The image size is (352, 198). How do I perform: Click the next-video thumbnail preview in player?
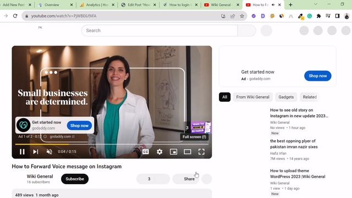coord(201,128)
